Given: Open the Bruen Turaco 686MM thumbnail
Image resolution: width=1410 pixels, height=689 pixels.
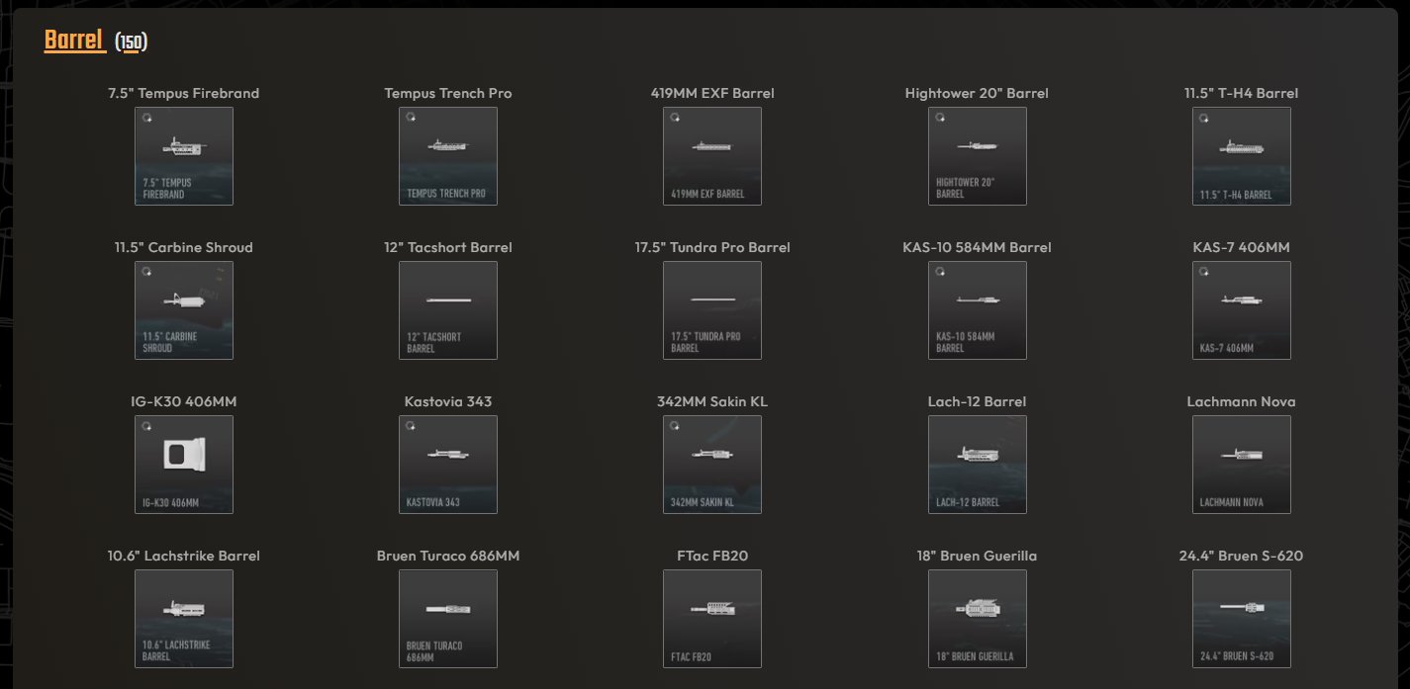Looking at the screenshot, I should pyautogui.click(x=448, y=619).
